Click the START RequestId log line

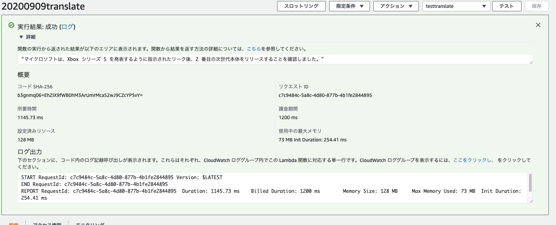tap(122, 177)
